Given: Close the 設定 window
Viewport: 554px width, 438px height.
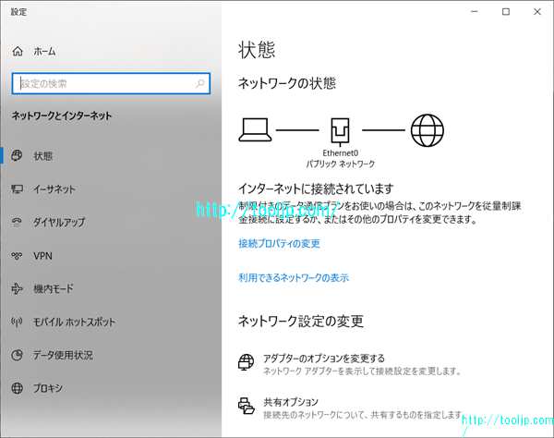Looking at the screenshot, I should point(537,12).
